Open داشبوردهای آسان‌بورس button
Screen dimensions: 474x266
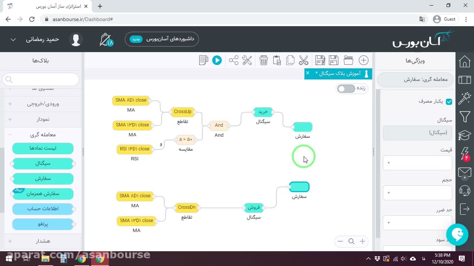[162, 39]
